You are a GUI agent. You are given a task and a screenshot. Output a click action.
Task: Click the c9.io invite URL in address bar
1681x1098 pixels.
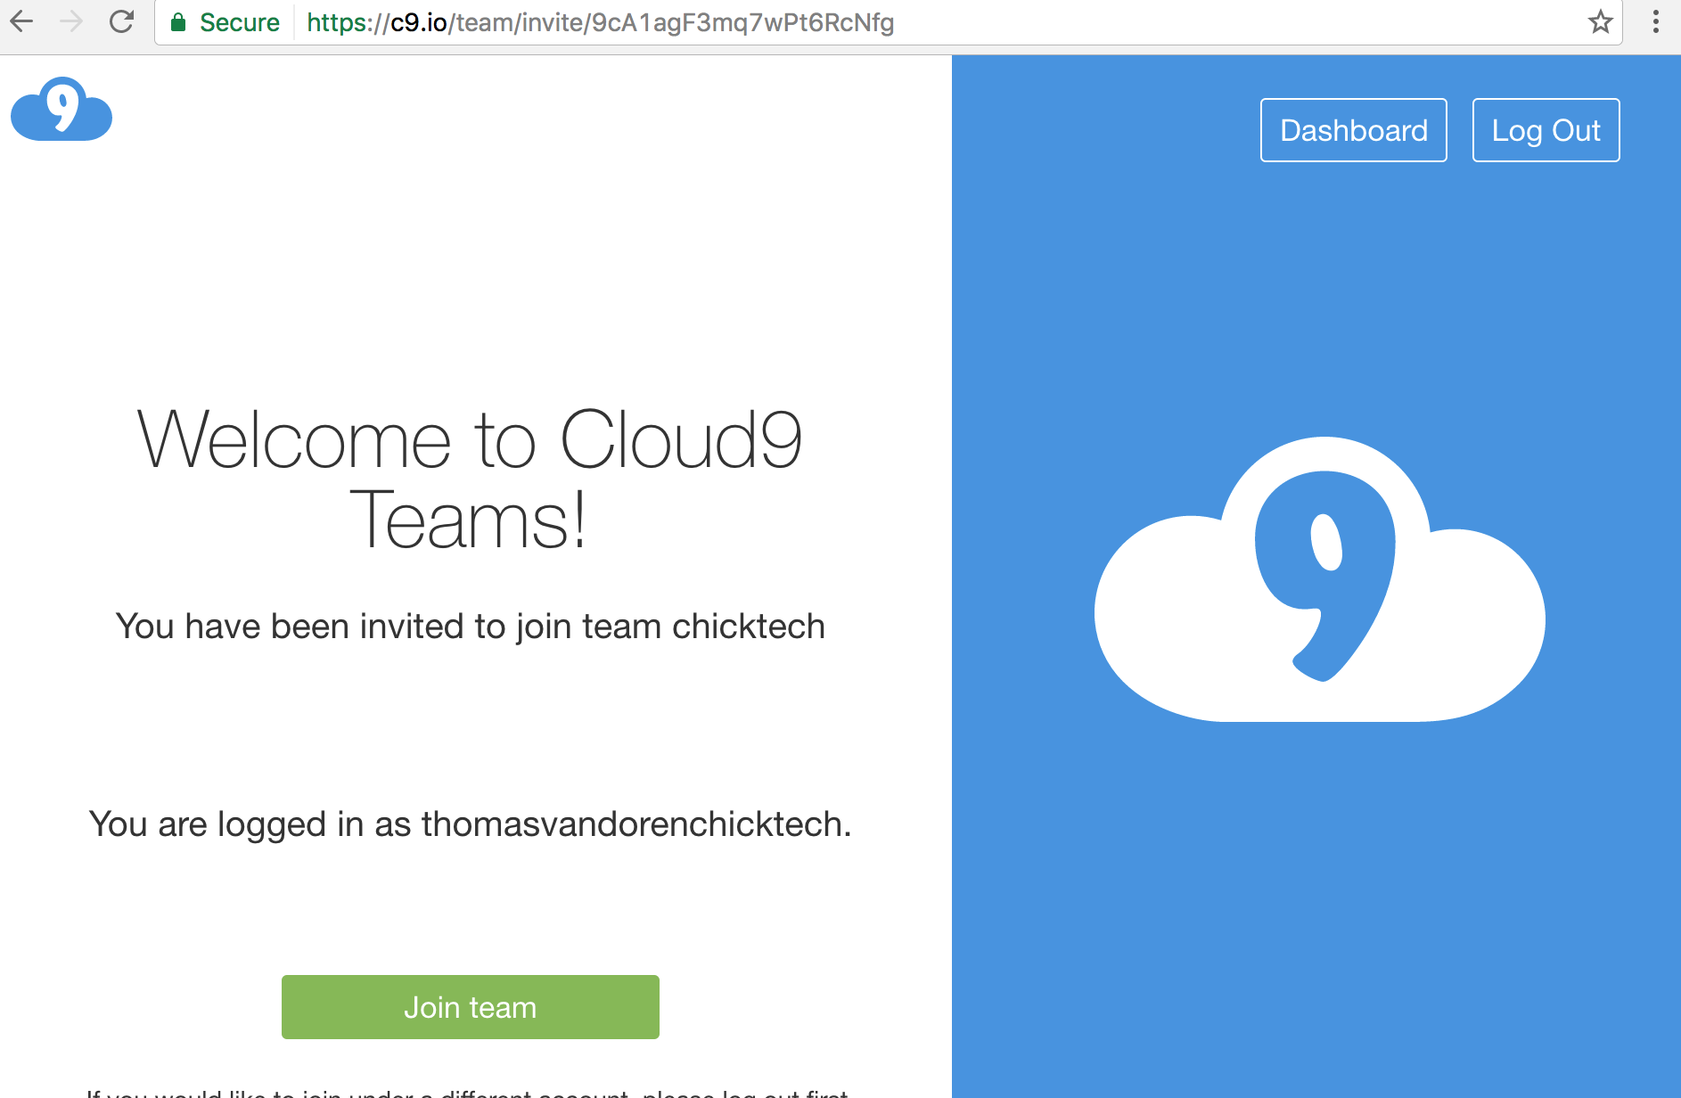coord(600,22)
